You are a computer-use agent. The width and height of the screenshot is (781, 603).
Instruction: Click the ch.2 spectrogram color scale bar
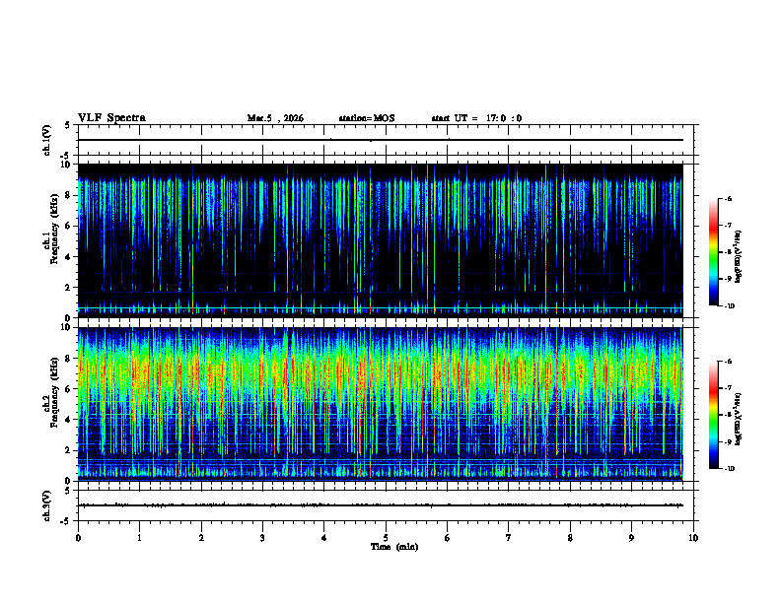[x=713, y=415]
